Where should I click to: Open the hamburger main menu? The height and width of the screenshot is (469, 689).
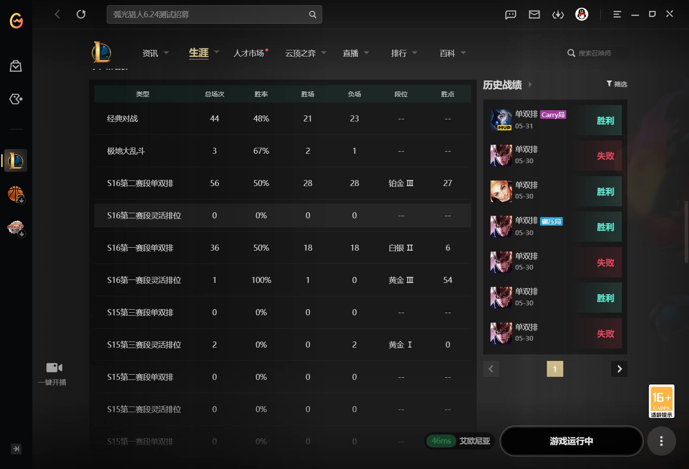coord(617,15)
